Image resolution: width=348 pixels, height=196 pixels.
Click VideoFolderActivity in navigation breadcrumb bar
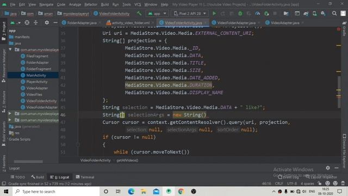pyautogui.click(x=111, y=14)
